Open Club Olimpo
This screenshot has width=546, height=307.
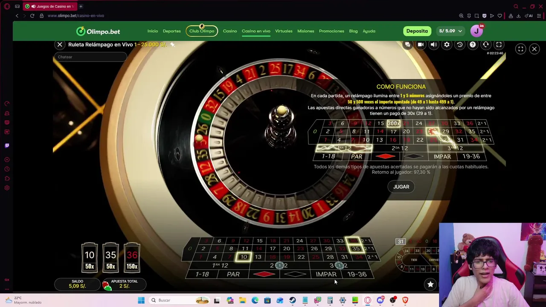(202, 31)
